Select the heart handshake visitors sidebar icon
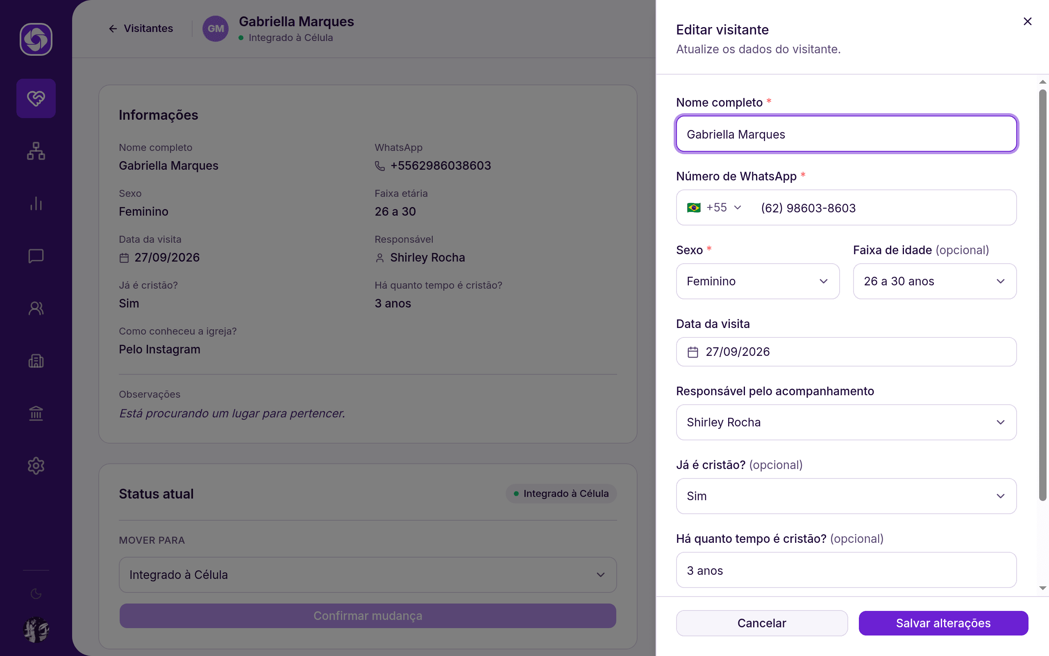This screenshot has height=656, width=1049. [x=36, y=98]
